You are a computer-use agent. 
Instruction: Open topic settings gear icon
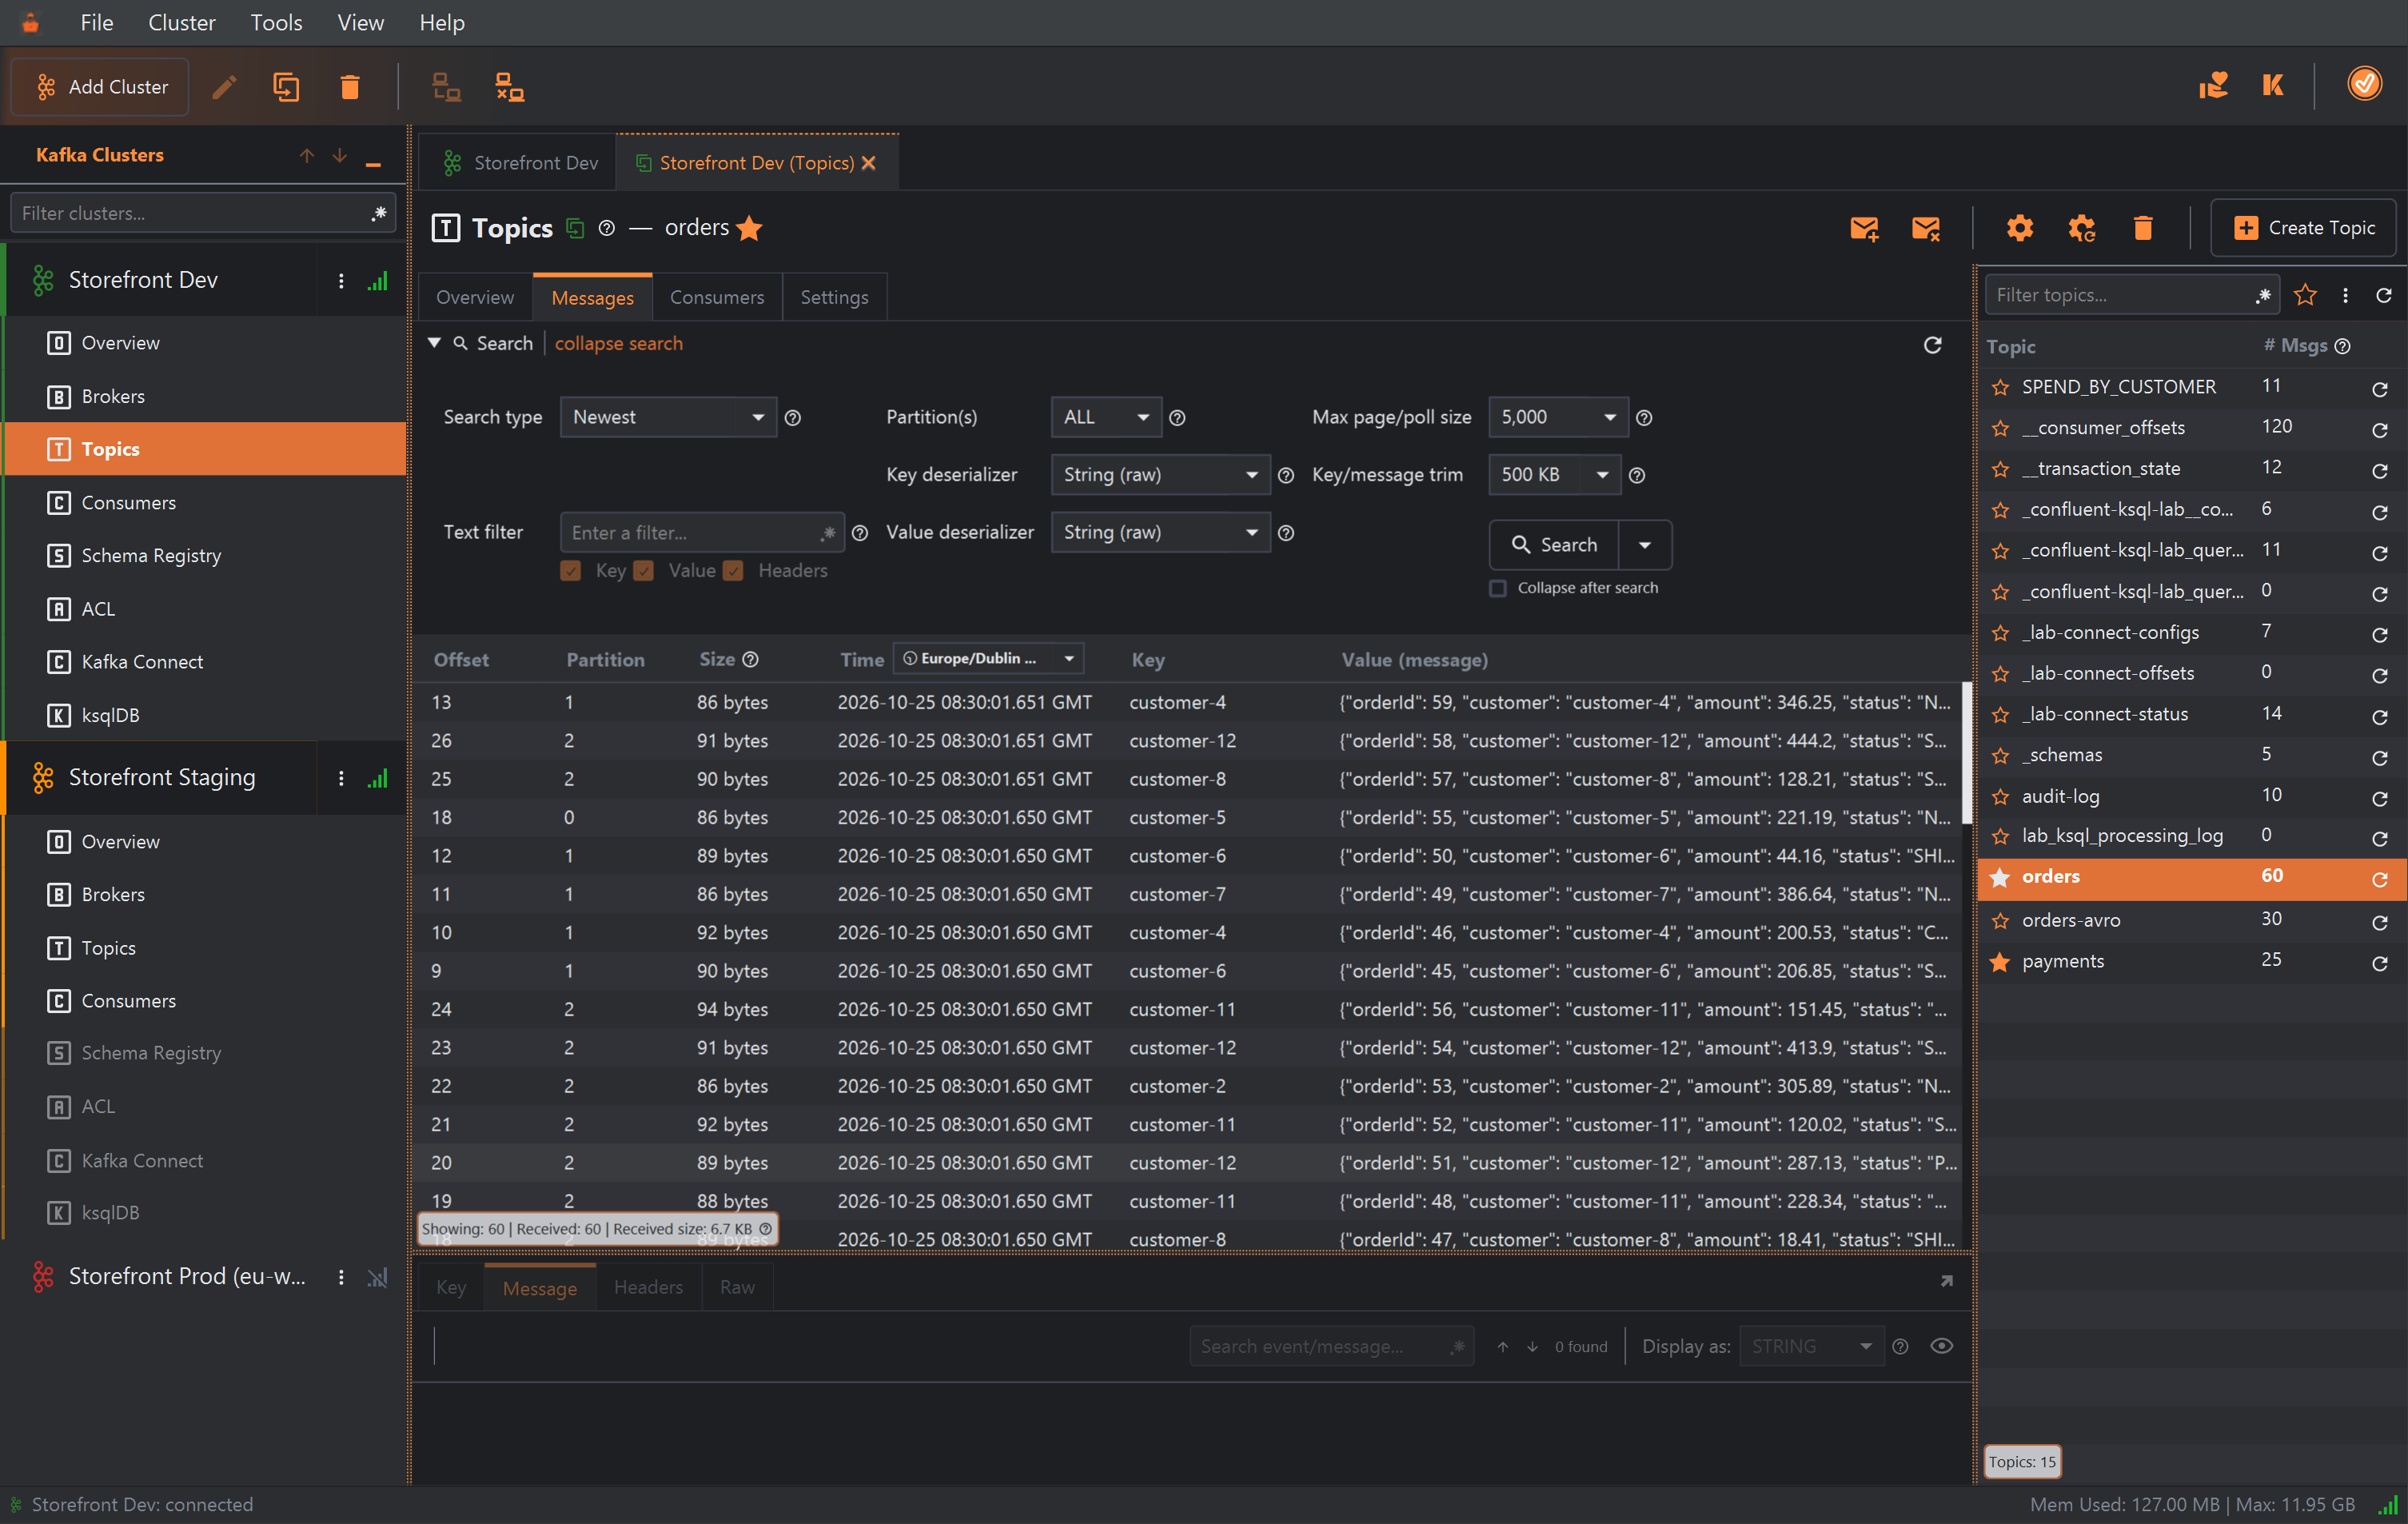(x=2019, y=228)
